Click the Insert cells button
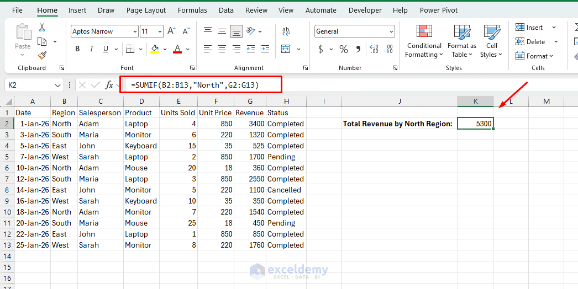Image resolution: width=578 pixels, height=289 pixels. 529,28
